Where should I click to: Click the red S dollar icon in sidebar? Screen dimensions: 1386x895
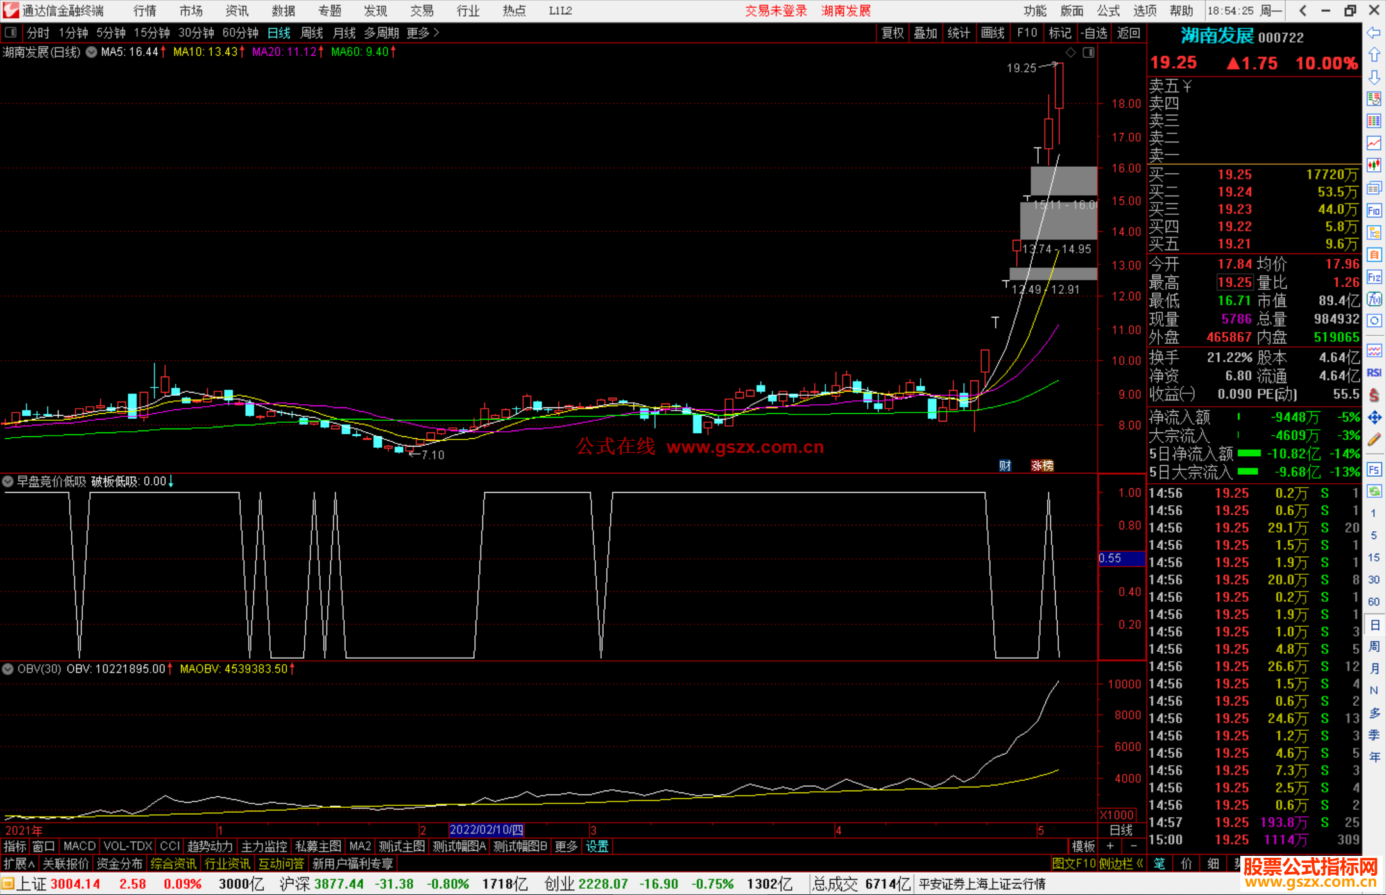(1374, 395)
